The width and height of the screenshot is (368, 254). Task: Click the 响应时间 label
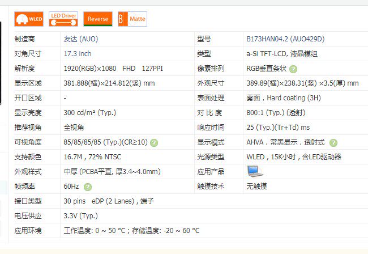[211, 128]
